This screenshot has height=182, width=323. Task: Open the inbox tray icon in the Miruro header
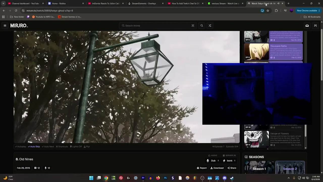[x=307, y=26]
